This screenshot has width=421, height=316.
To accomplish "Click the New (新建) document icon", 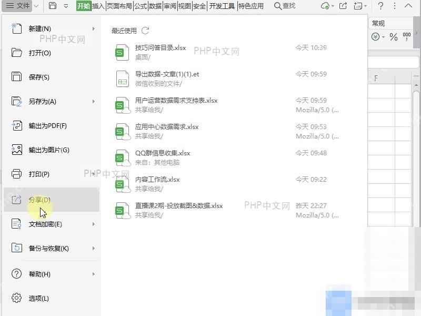I will tap(16, 28).
